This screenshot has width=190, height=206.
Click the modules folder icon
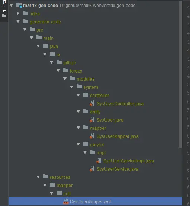click(73, 78)
